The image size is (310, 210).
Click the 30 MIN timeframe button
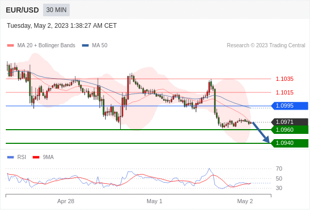click(x=56, y=10)
